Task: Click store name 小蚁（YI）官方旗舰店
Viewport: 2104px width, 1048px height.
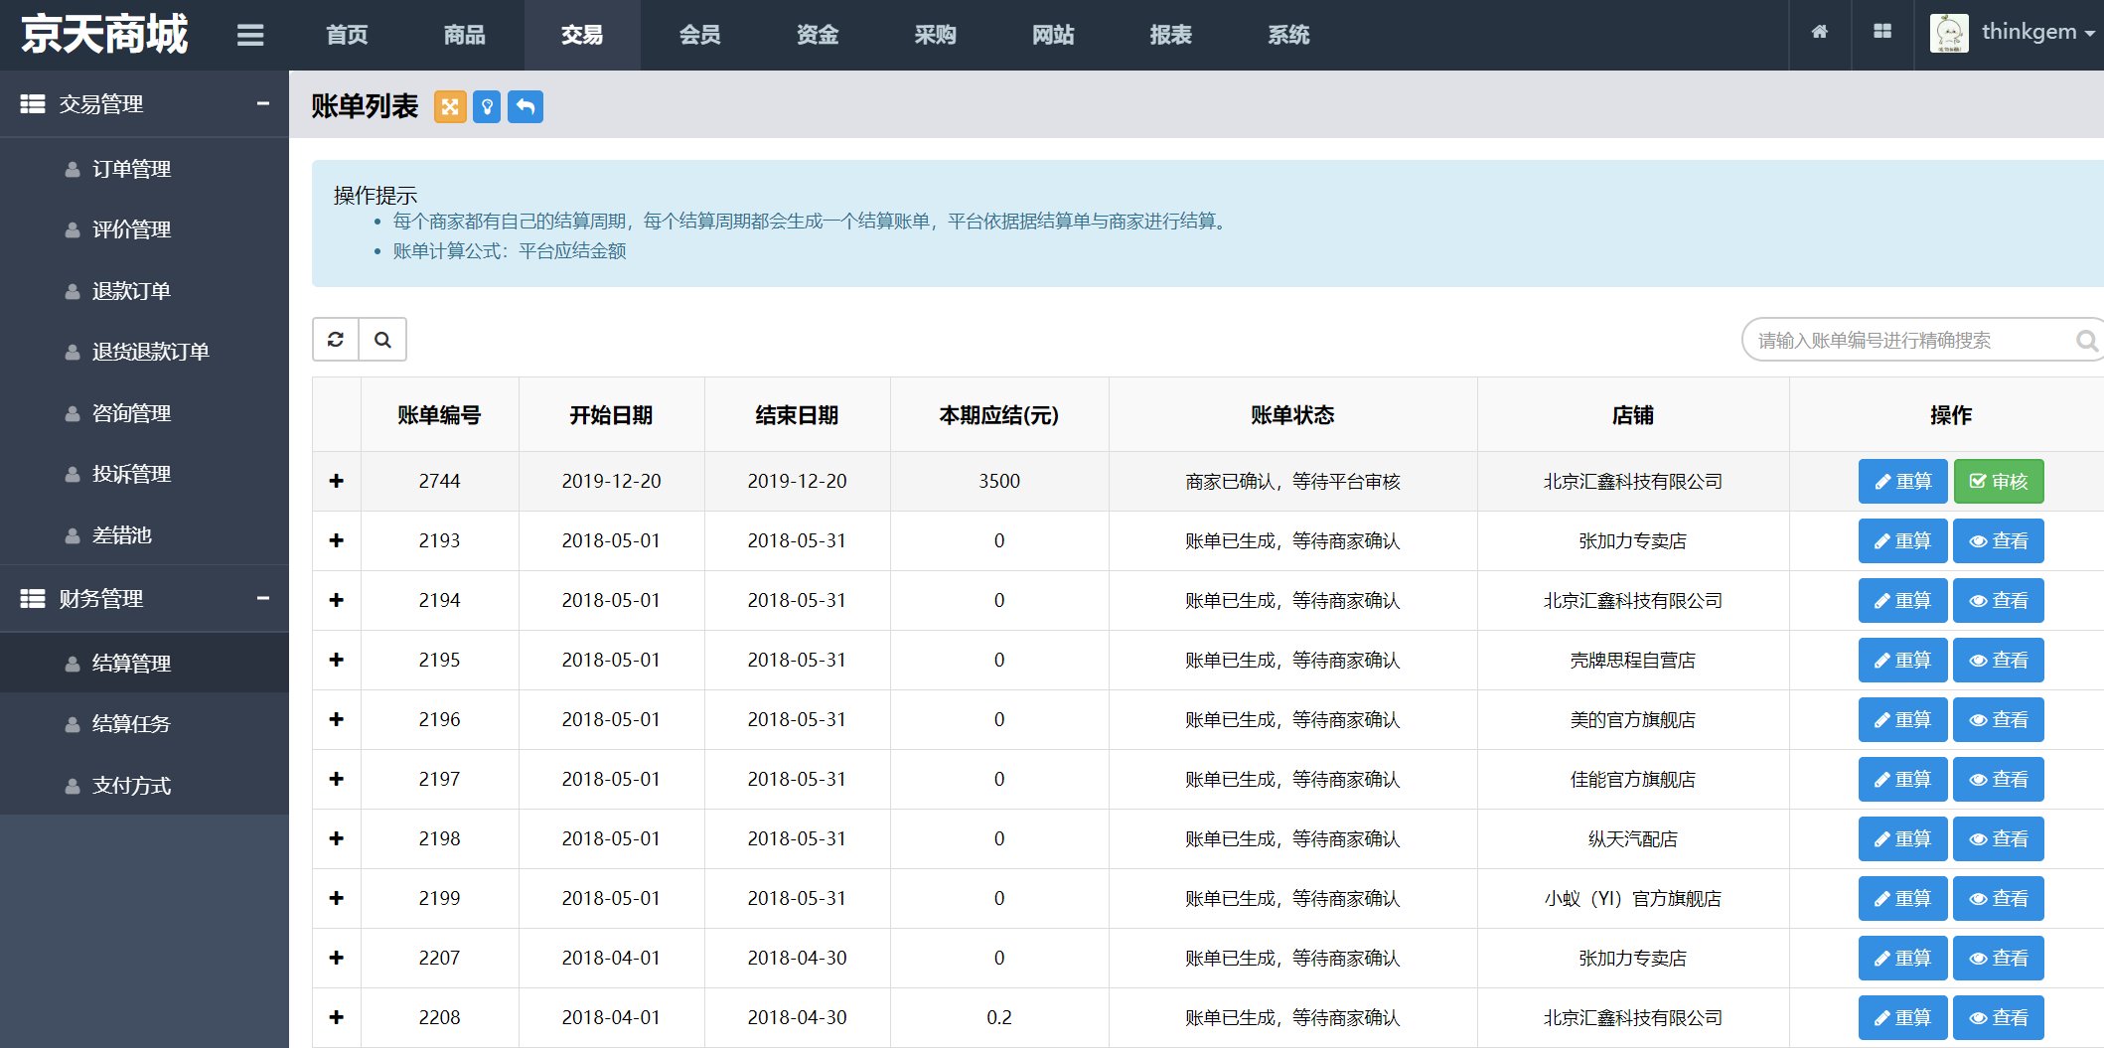Action: click(x=1633, y=898)
